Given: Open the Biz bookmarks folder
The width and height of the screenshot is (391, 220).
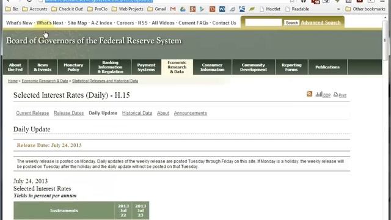Looking at the screenshot, I should [12, 9].
